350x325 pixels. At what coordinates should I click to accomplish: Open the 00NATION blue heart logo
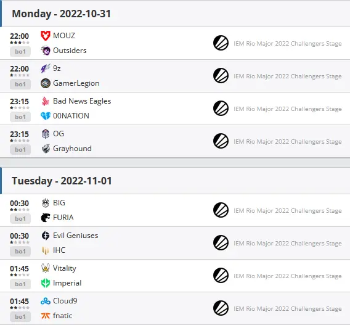coord(46,116)
